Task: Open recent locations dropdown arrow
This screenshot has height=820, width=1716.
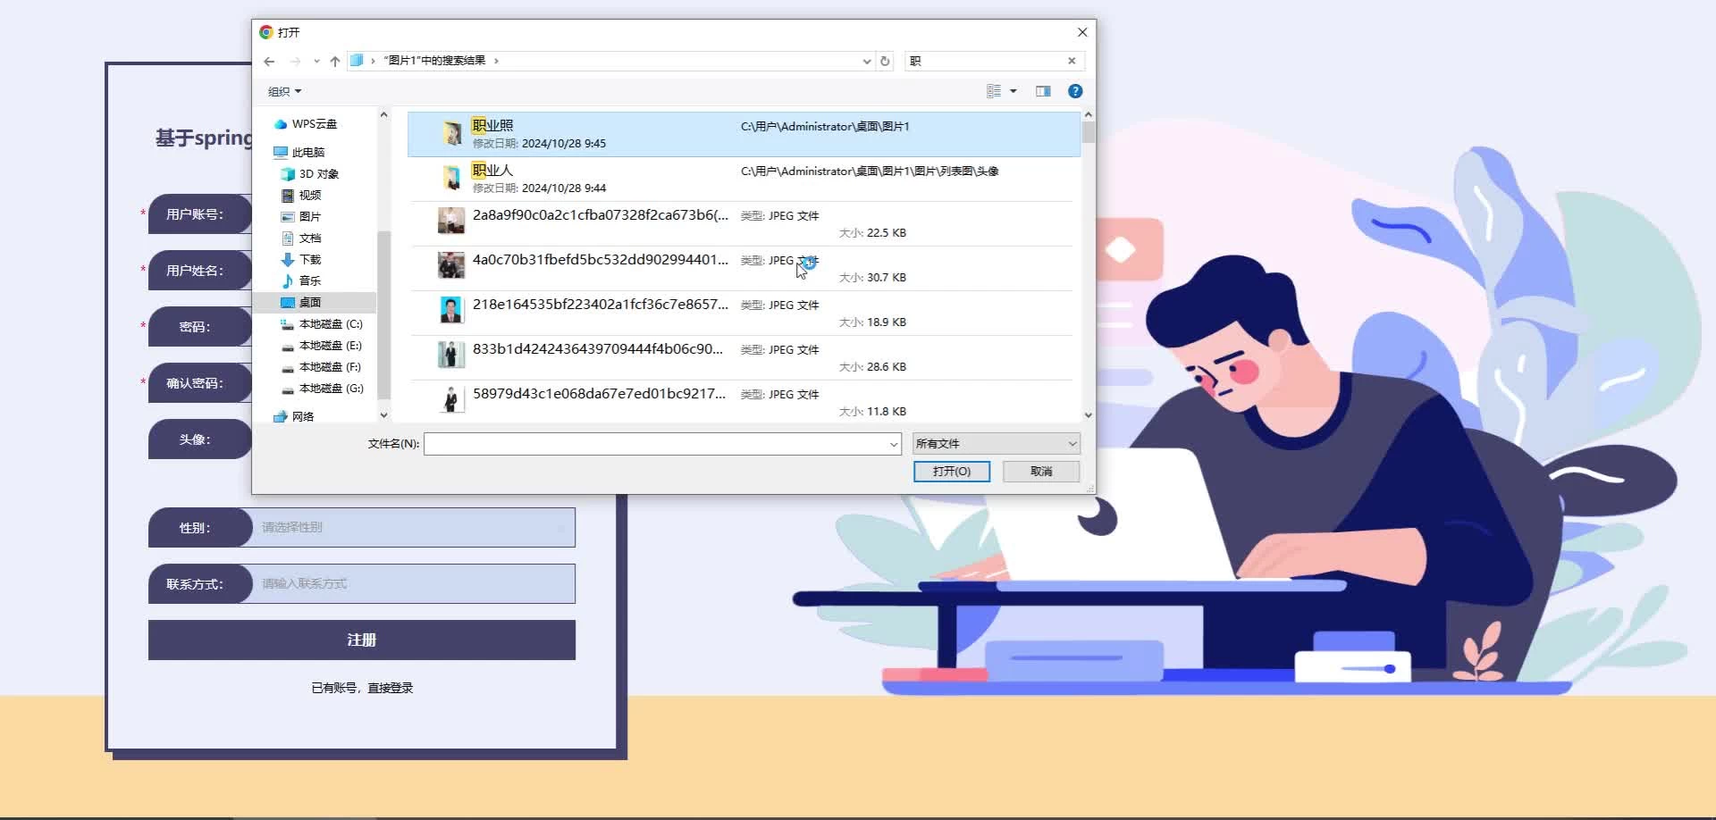Action: tap(316, 61)
